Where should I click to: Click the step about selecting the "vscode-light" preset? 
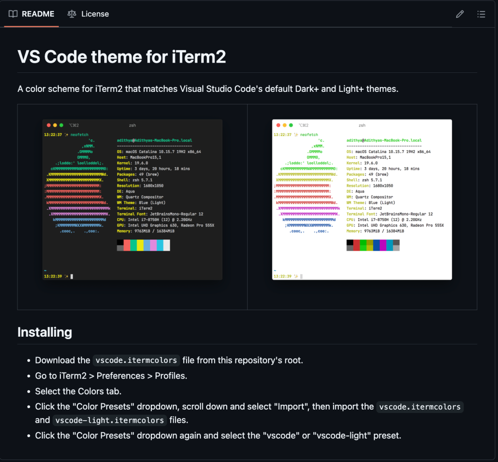click(x=218, y=435)
